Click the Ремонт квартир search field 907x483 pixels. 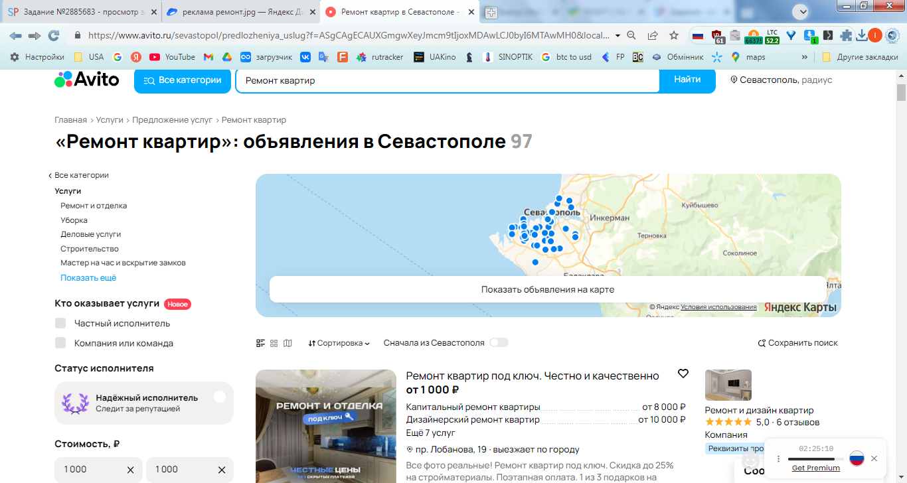tap(448, 80)
